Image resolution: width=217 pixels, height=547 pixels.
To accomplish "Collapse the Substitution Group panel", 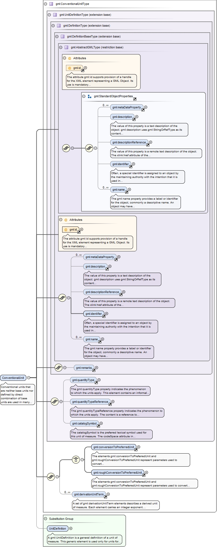I will [46, 518].
